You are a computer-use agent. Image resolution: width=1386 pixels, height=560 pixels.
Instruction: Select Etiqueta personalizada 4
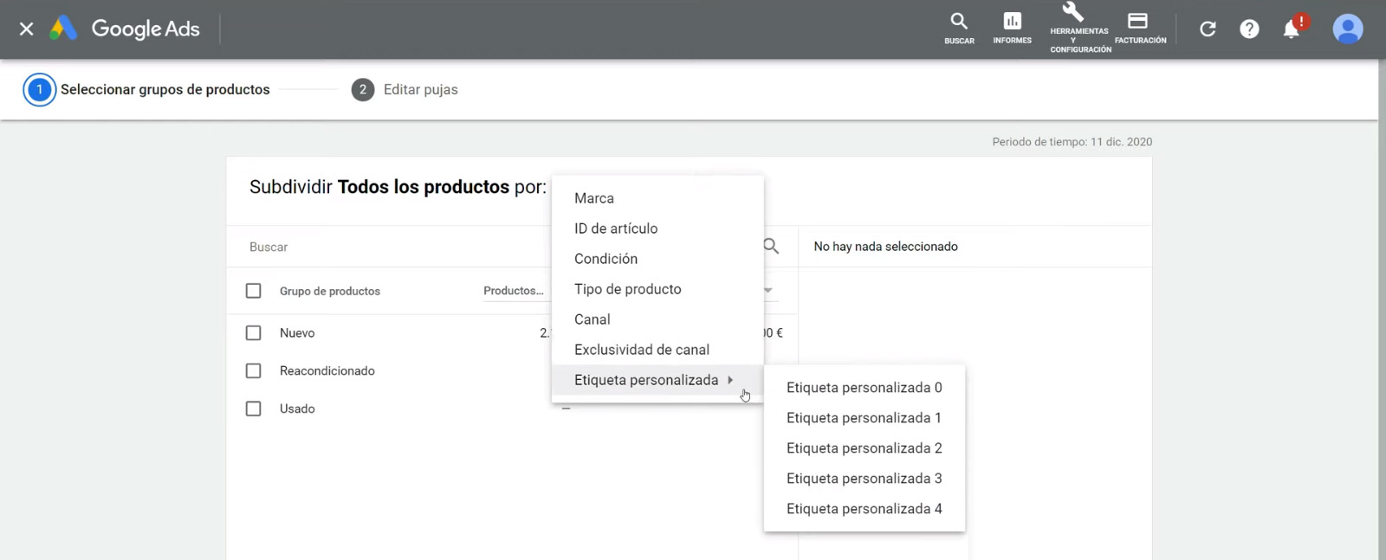click(x=865, y=509)
